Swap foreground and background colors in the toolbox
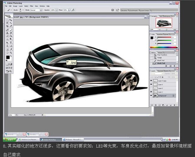This screenshot has height=157, width=195. [11, 56]
